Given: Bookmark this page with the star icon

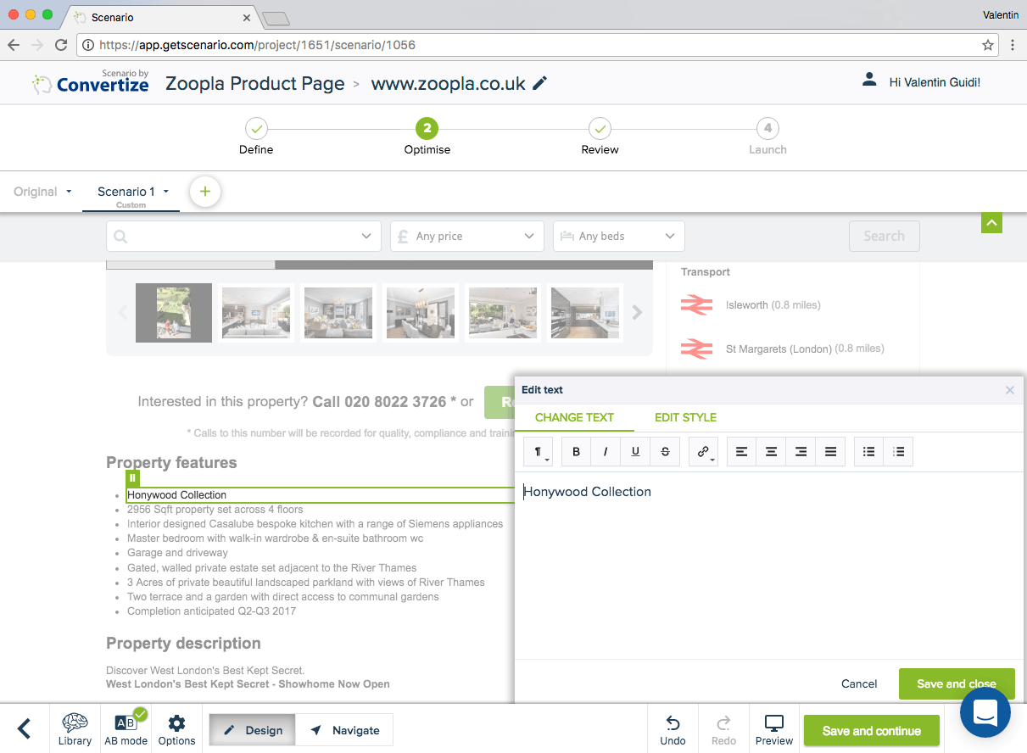Looking at the screenshot, I should point(988,45).
